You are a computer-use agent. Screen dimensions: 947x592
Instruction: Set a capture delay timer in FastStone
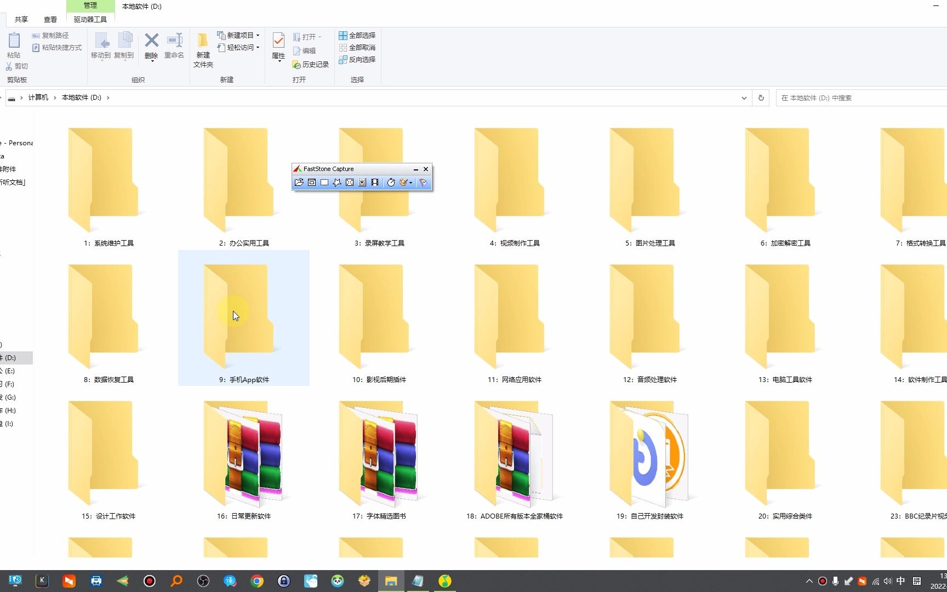pyautogui.click(x=391, y=183)
